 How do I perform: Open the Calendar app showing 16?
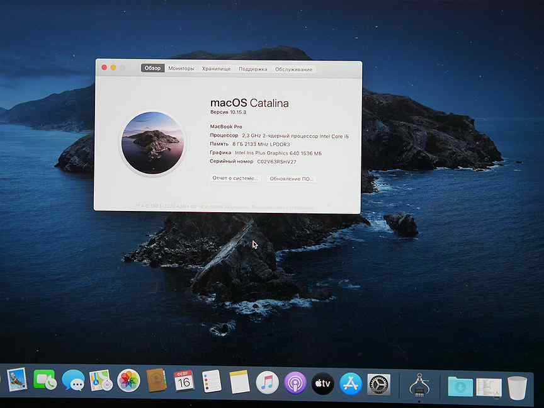pyautogui.click(x=184, y=382)
